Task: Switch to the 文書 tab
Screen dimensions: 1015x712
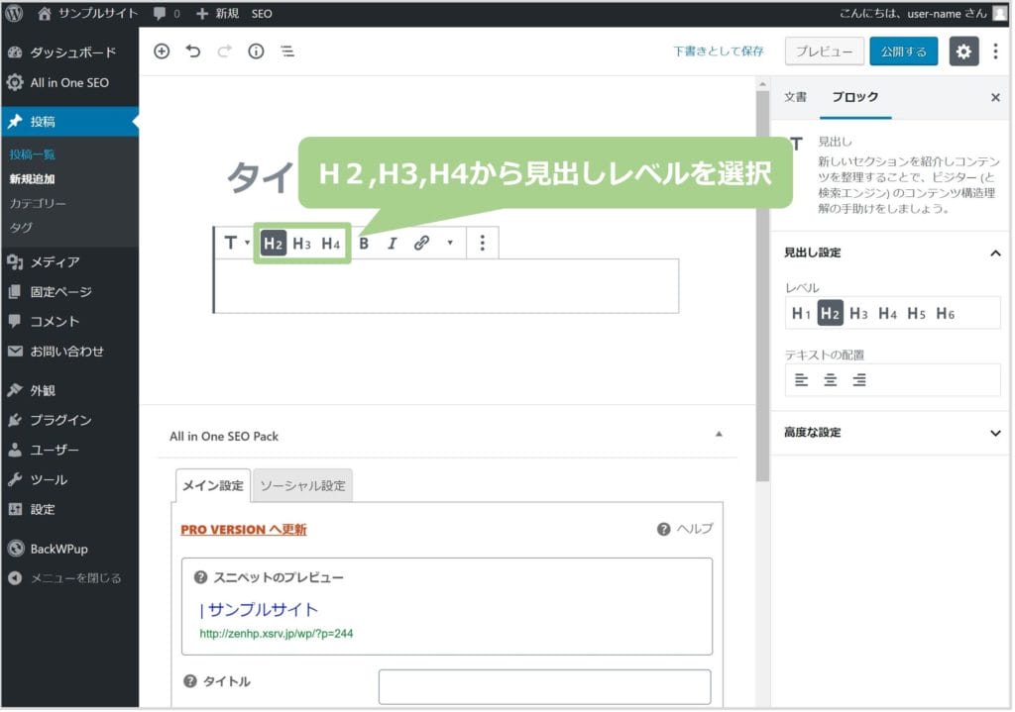Action: pos(795,97)
